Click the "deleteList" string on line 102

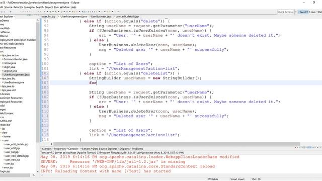155,73
